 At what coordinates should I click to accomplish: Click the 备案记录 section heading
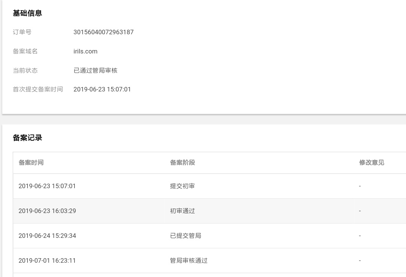[27, 138]
